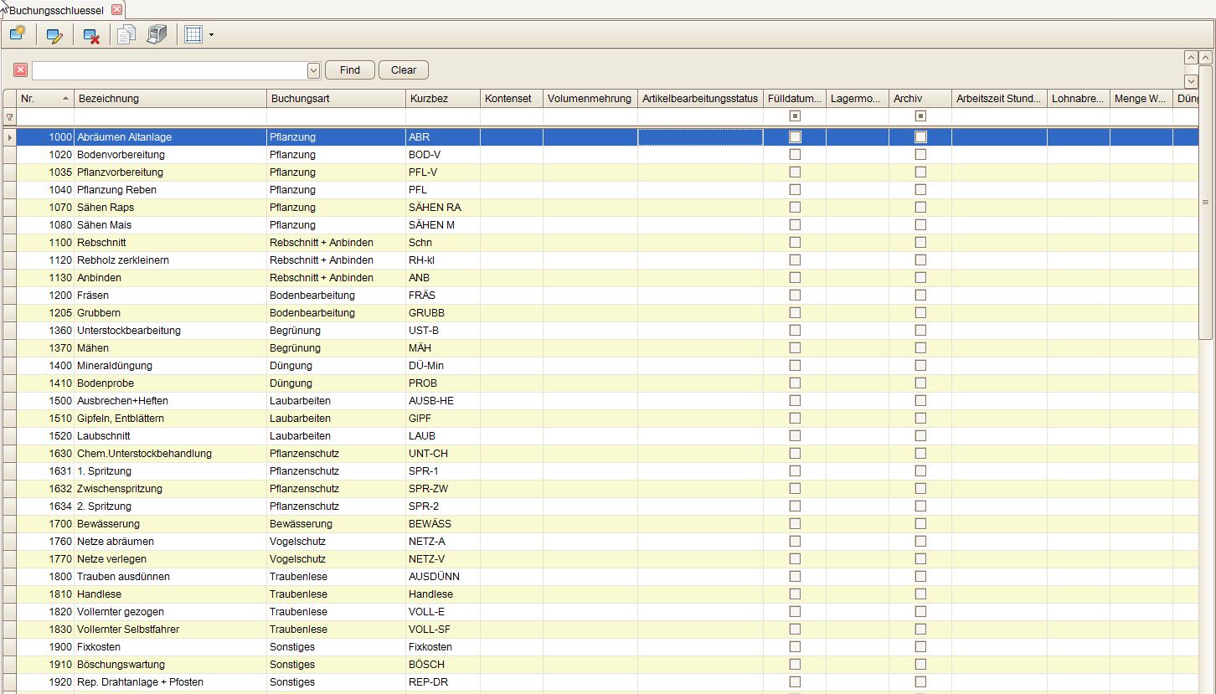Click the Kurzbez cell DÜ-Min
The image size is (1216, 694).
(442, 365)
